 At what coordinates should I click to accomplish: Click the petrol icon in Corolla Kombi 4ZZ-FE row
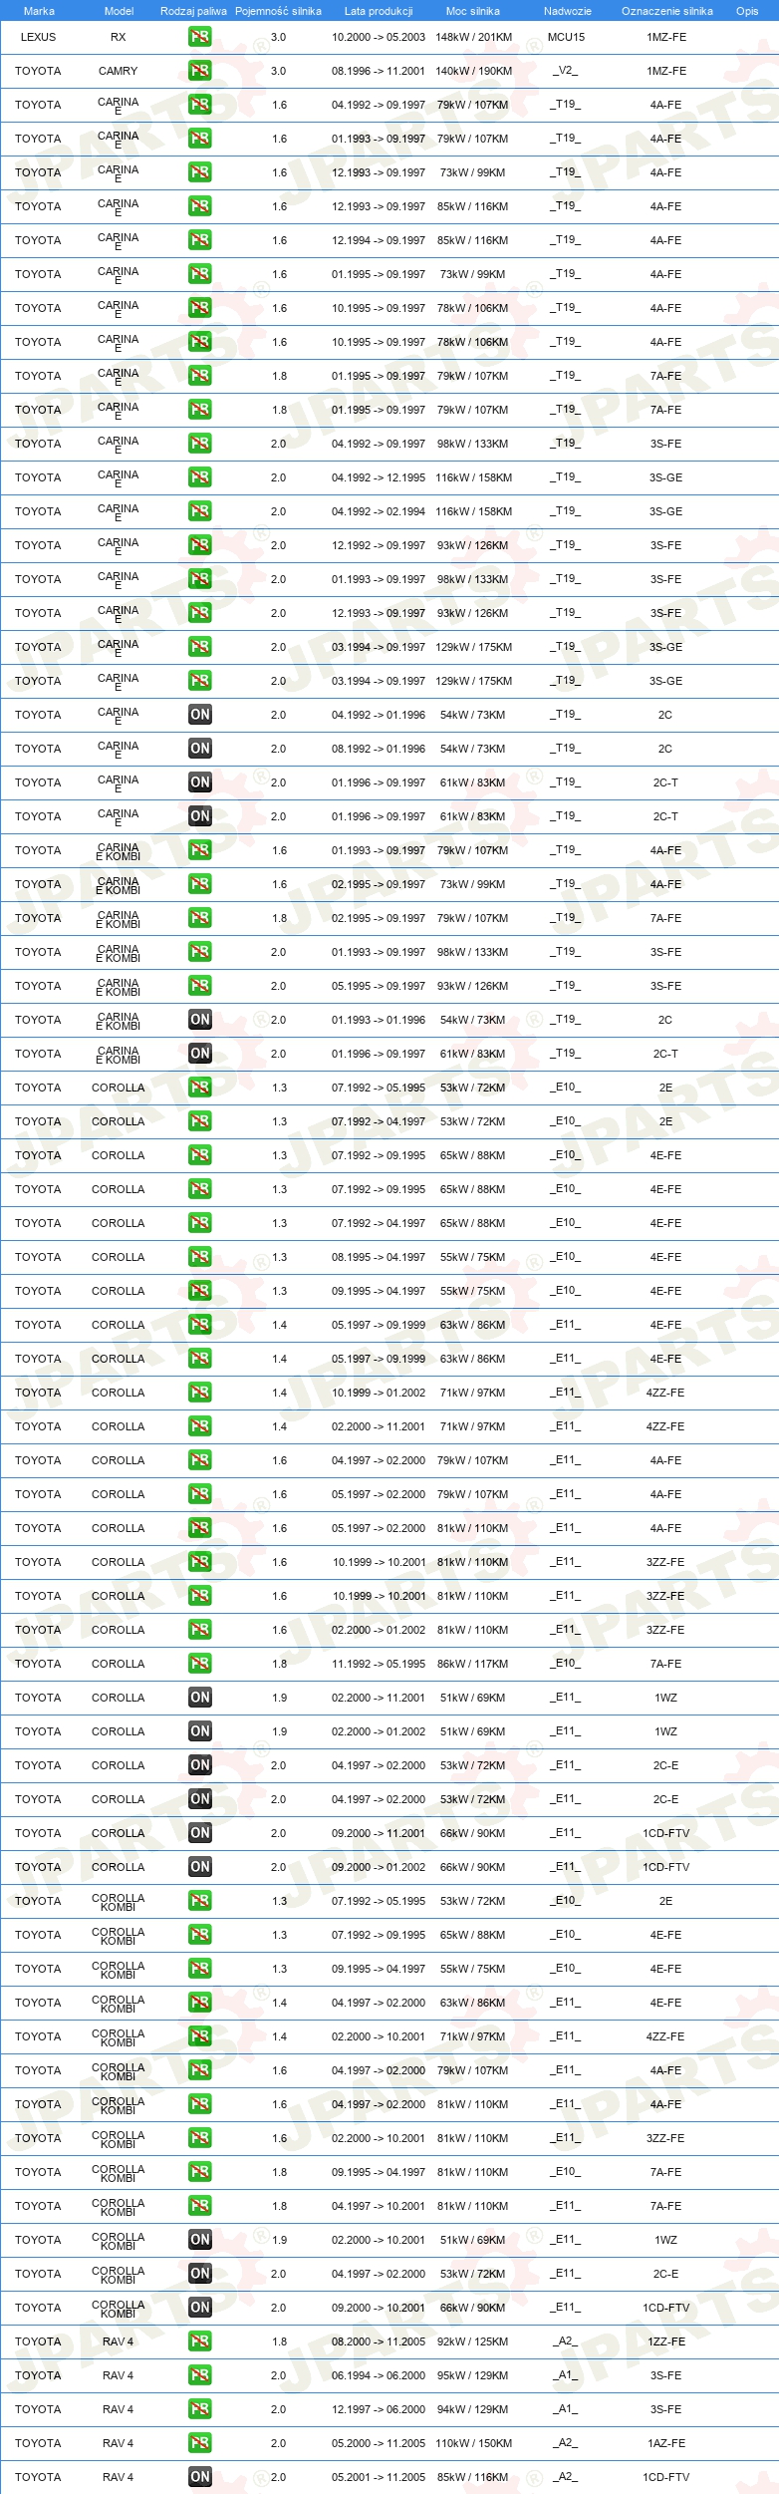pyautogui.click(x=199, y=2036)
